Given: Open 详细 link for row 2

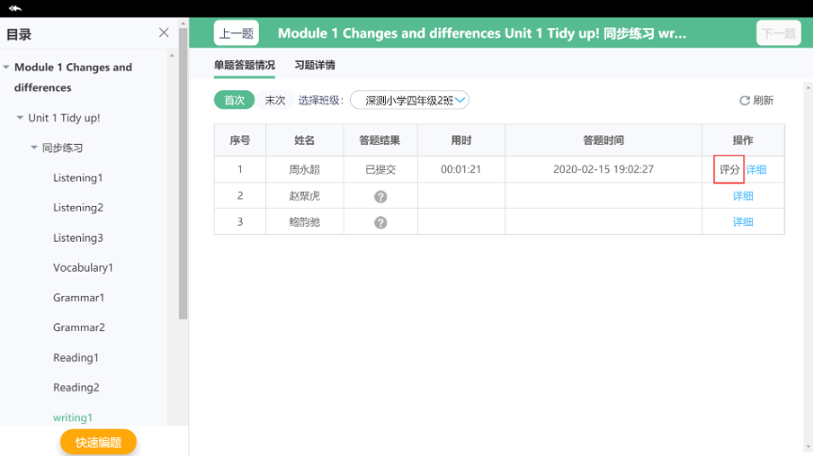Looking at the screenshot, I should 742,196.
